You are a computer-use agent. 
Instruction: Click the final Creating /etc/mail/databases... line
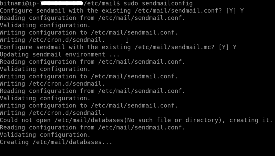click(x=56, y=142)
